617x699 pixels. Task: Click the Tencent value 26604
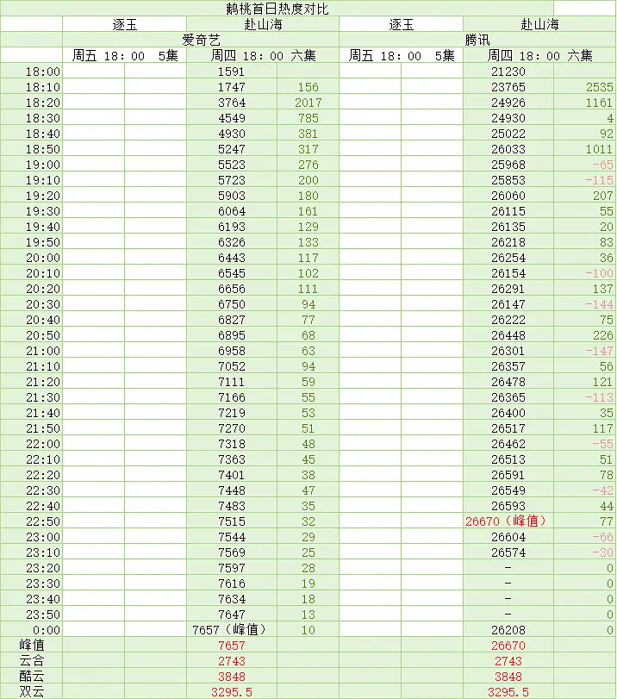click(508, 537)
